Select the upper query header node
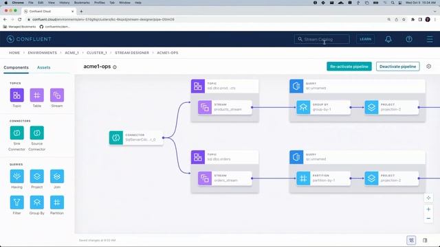 point(357,86)
